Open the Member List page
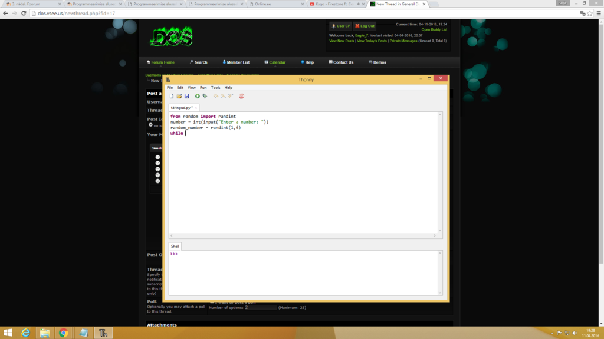 tap(236, 62)
